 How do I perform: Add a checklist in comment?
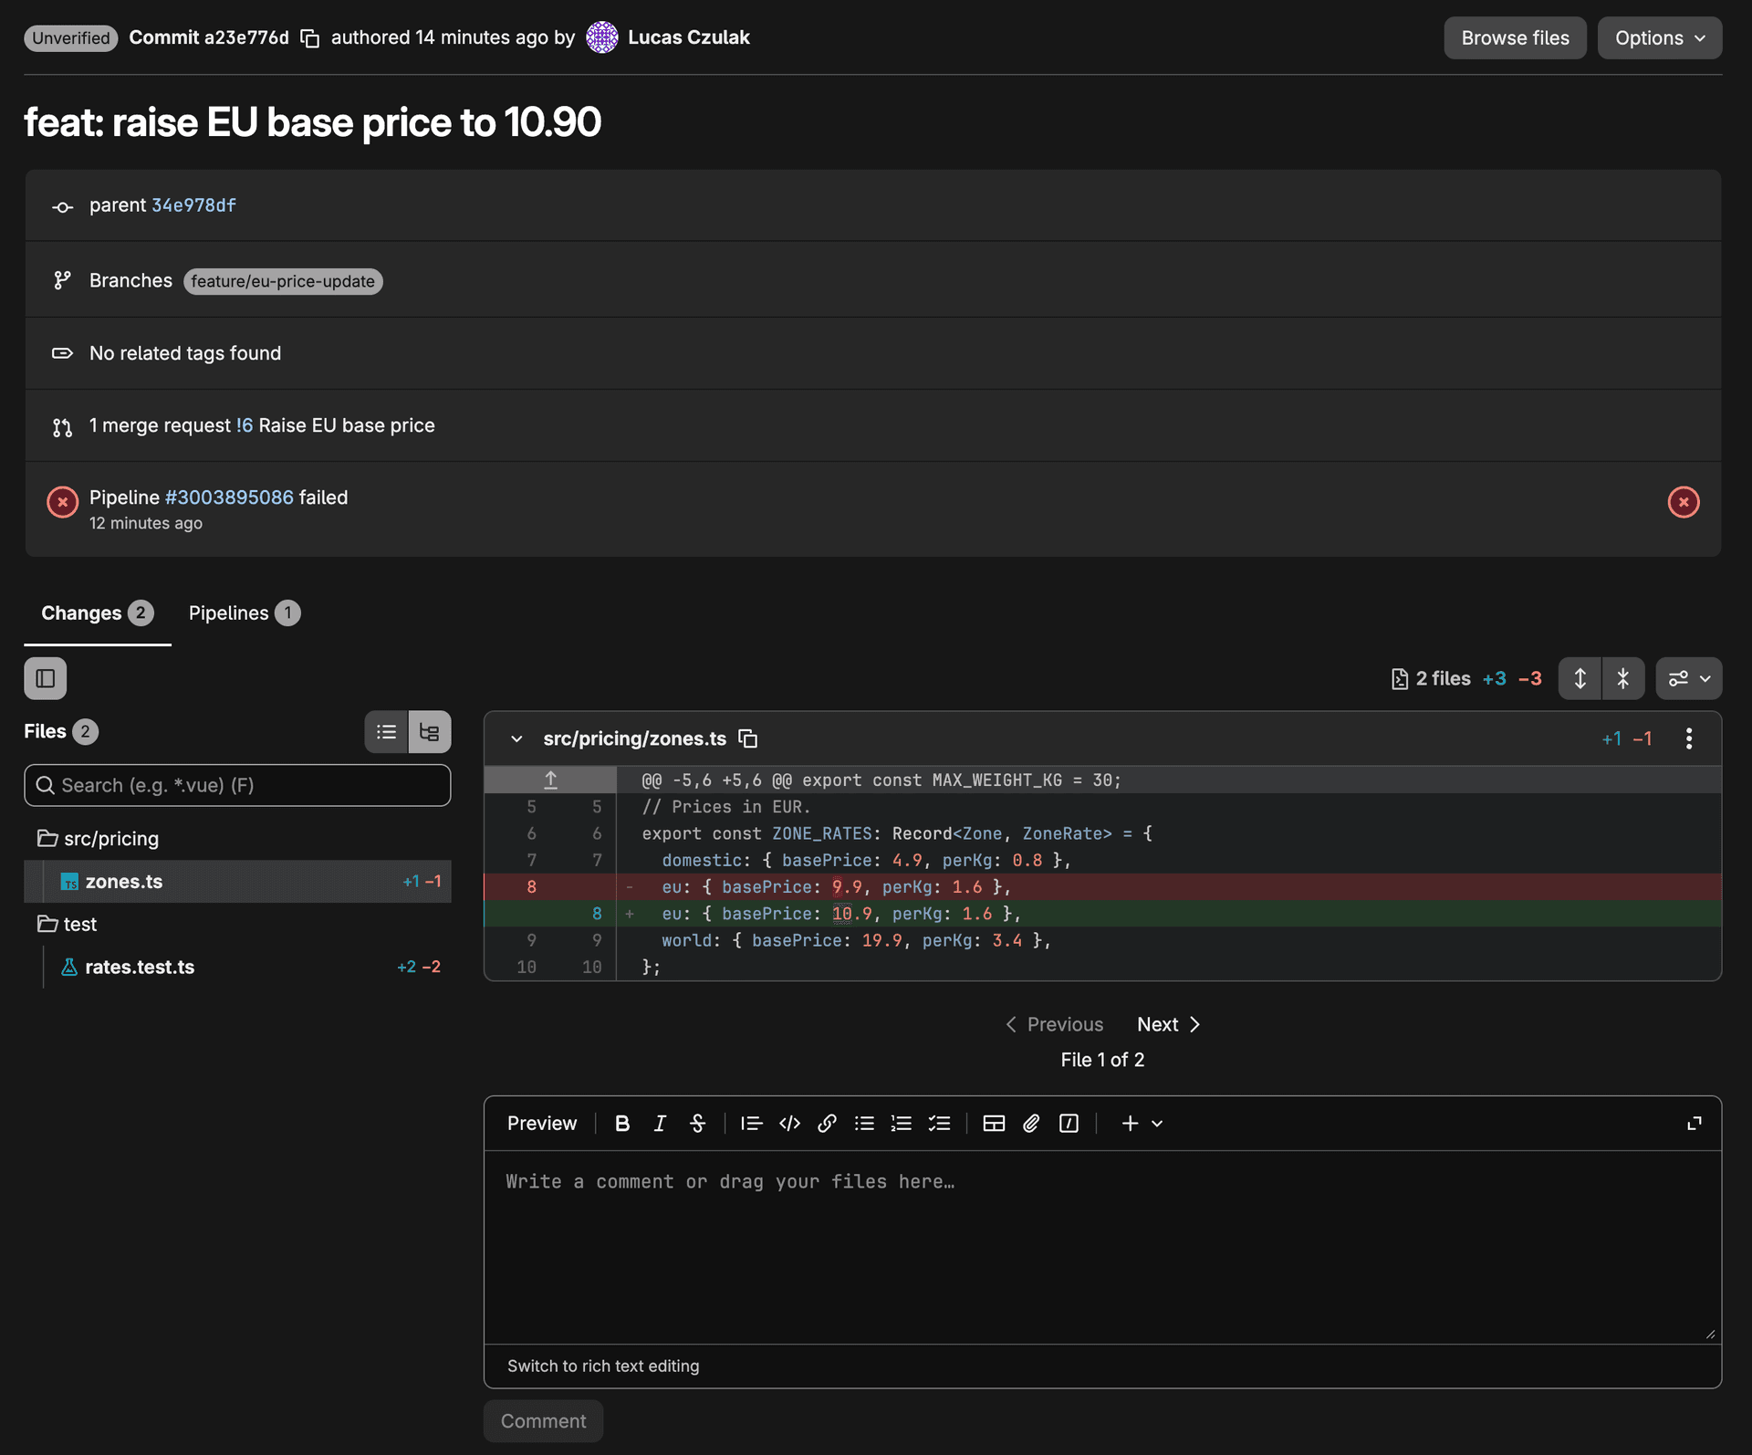click(939, 1124)
